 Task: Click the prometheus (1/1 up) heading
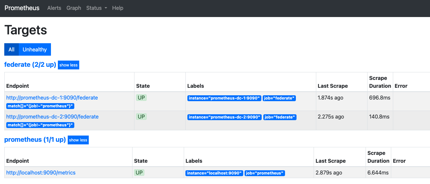(35, 139)
